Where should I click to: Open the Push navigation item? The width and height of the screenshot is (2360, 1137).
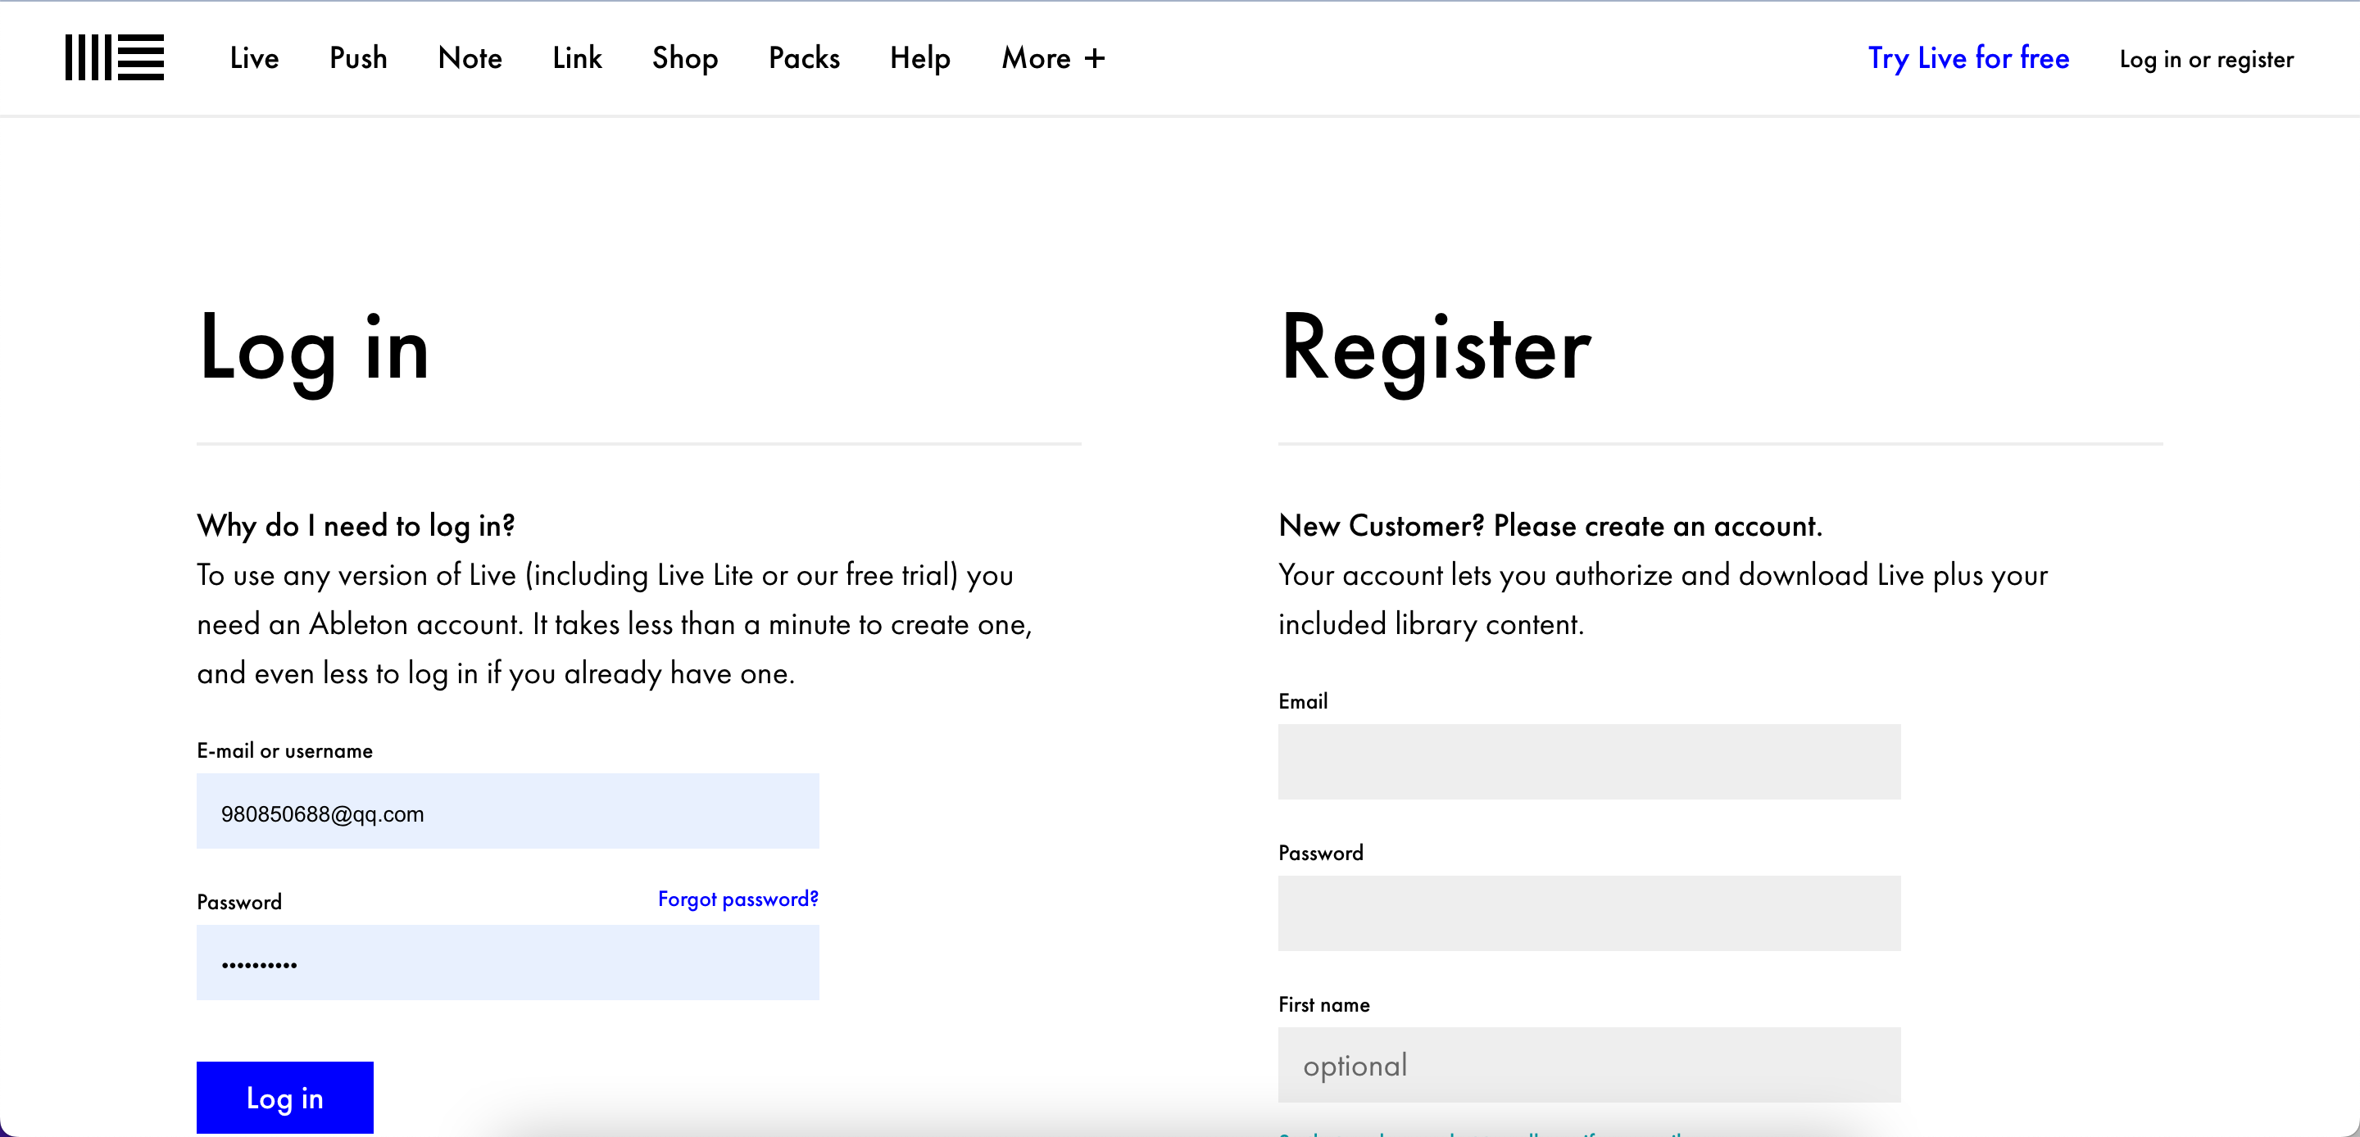pyautogui.click(x=358, y=59)
